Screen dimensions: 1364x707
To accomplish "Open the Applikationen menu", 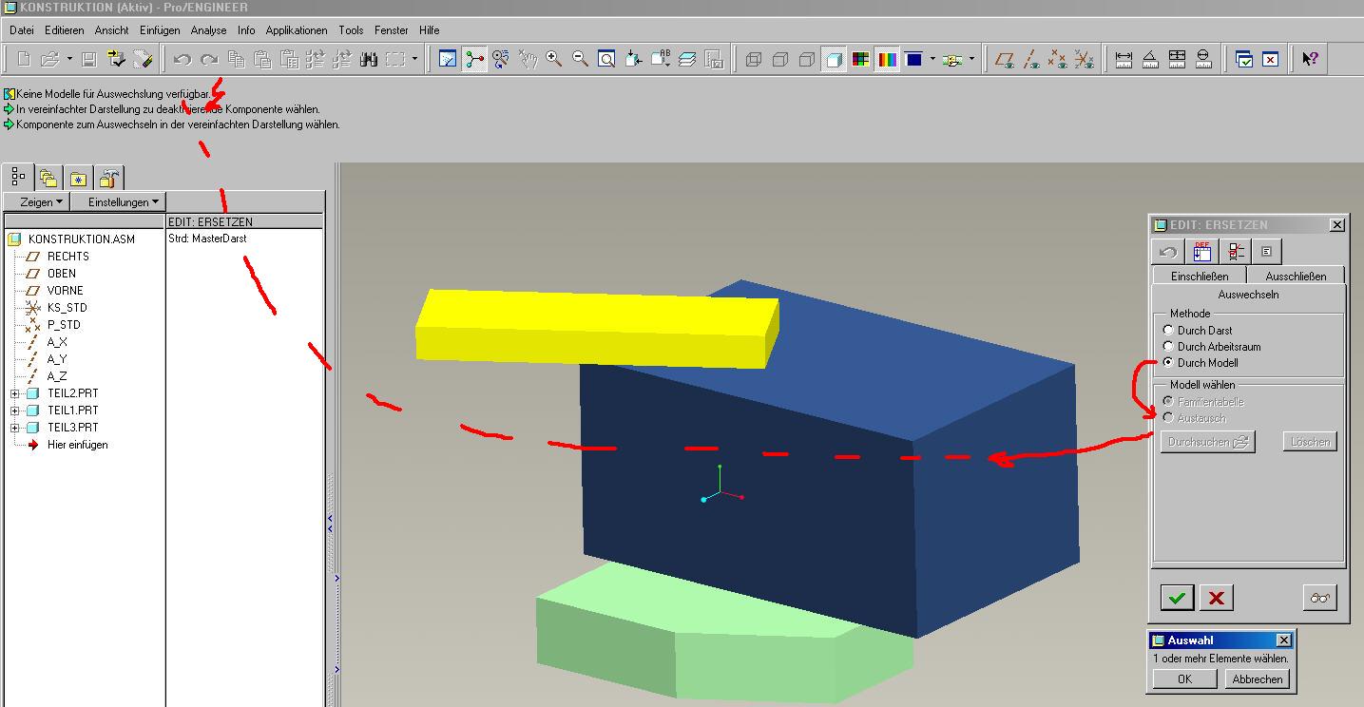I will point(297,30).
